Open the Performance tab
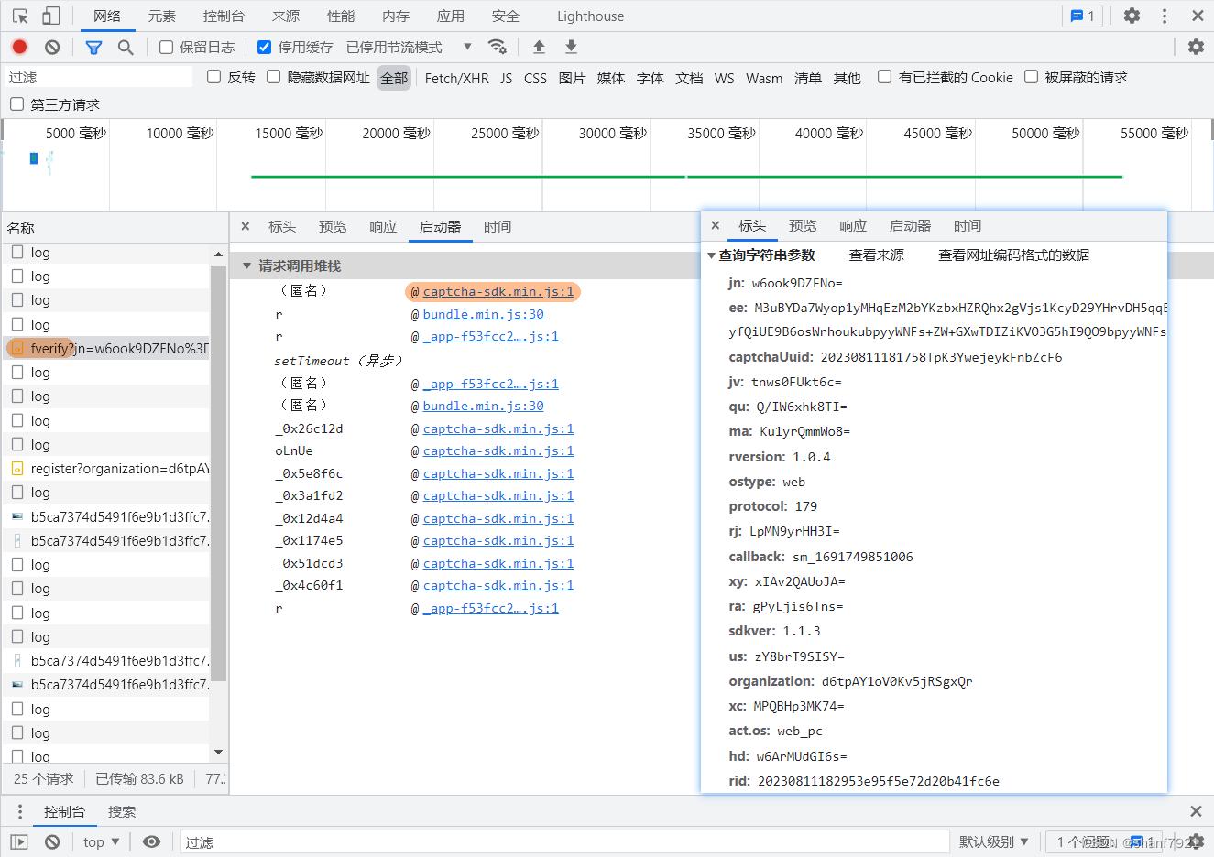The width and height of the screenshot is (1214, 857). click(x=341, y=16)
